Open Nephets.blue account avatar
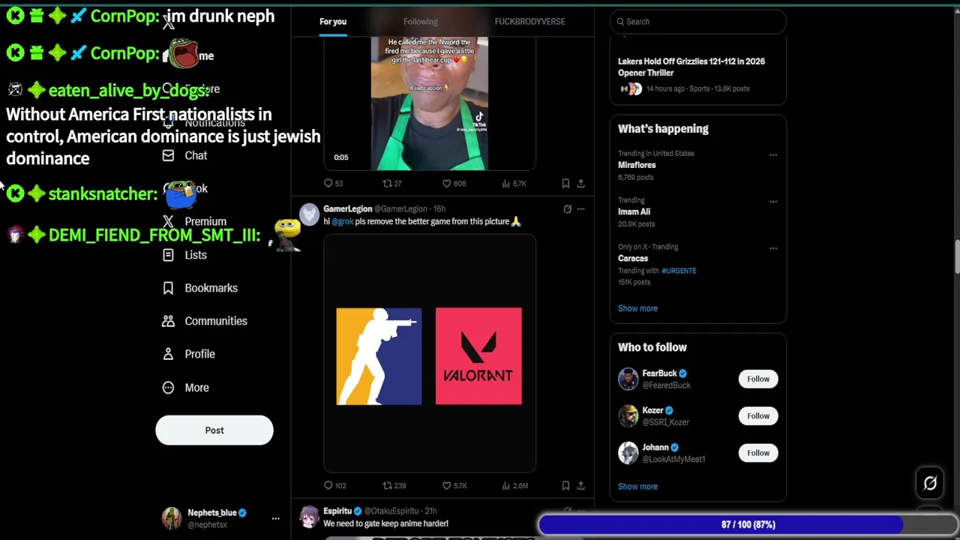This screenshot has height=540, width=960. click(x=172, y=518)
